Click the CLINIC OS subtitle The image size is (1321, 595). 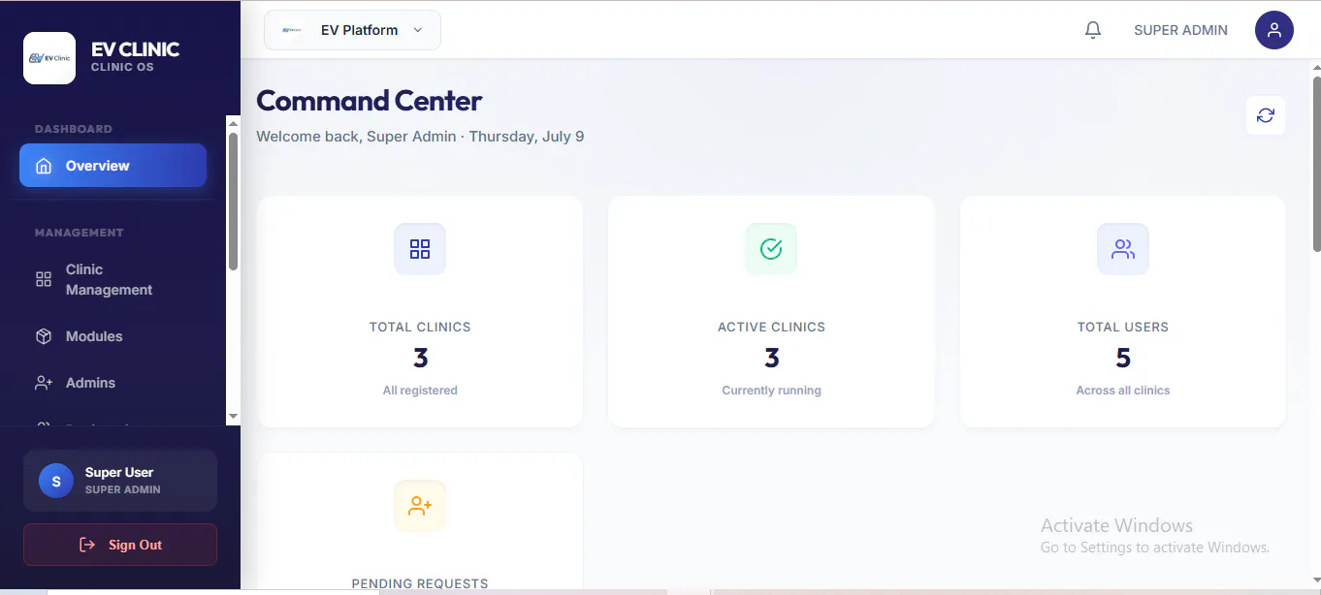[x=122, y=67]
